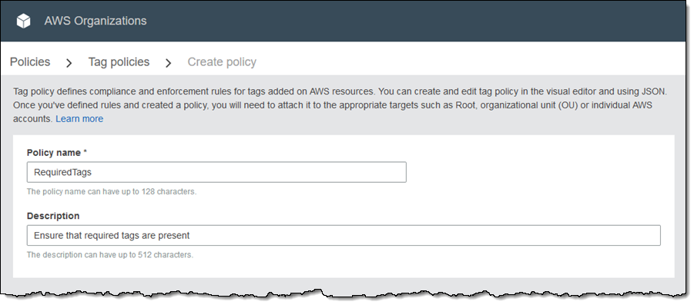
Task: Go back to Policies breadcrumb
Action: (29, 61)
